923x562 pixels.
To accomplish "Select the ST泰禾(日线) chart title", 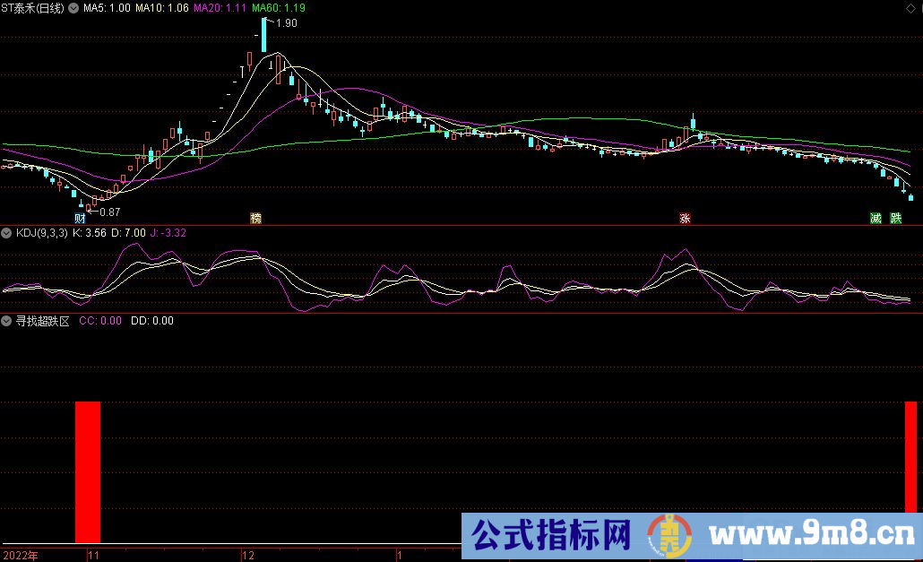I will point(32,8).
